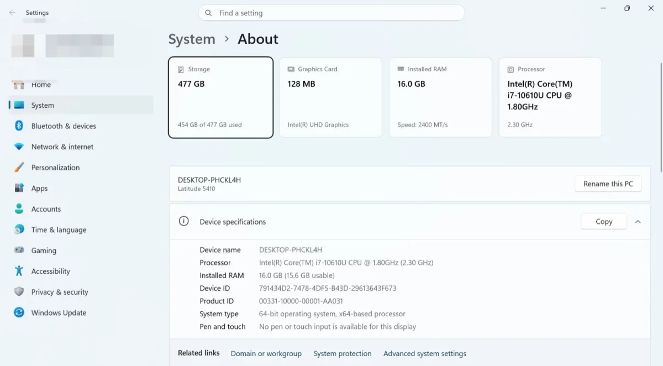Screen dimensions: 663x366
Task: Click '16.0 GB (15.6 GB usable)' text
Action: pyautogui.click(x=297, y=275)
